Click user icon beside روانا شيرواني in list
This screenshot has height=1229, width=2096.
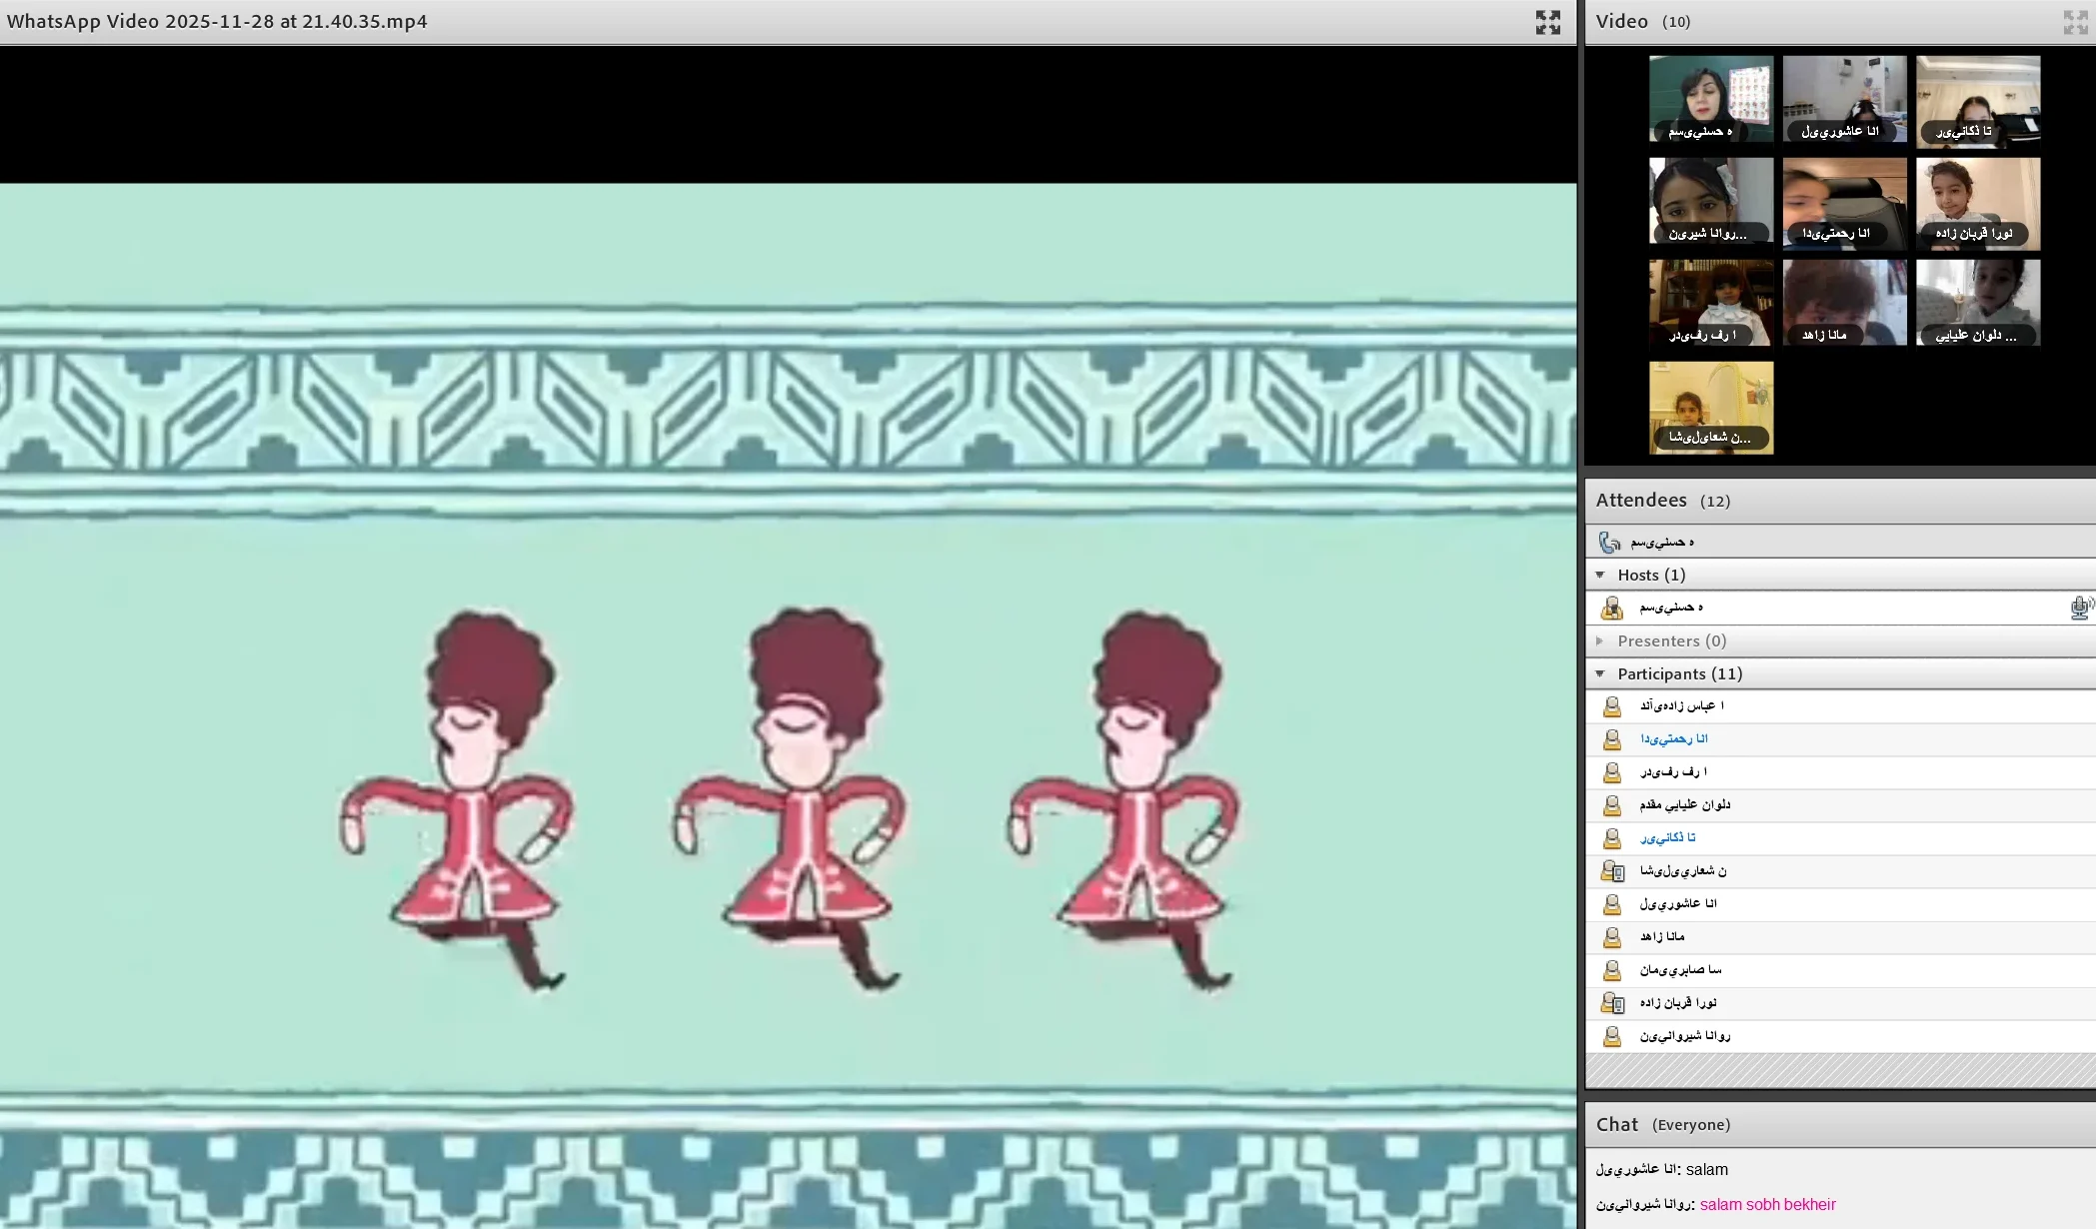point(1612,1036)
